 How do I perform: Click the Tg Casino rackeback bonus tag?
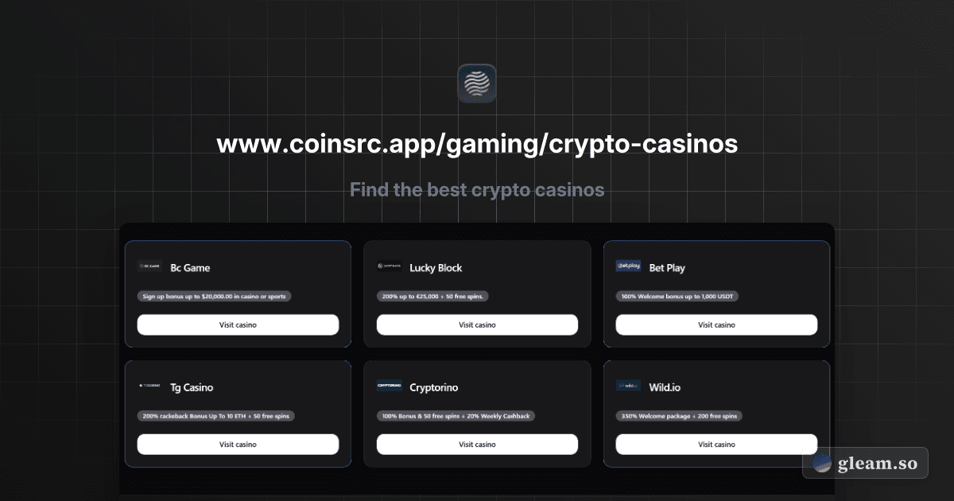click(216, 415)
